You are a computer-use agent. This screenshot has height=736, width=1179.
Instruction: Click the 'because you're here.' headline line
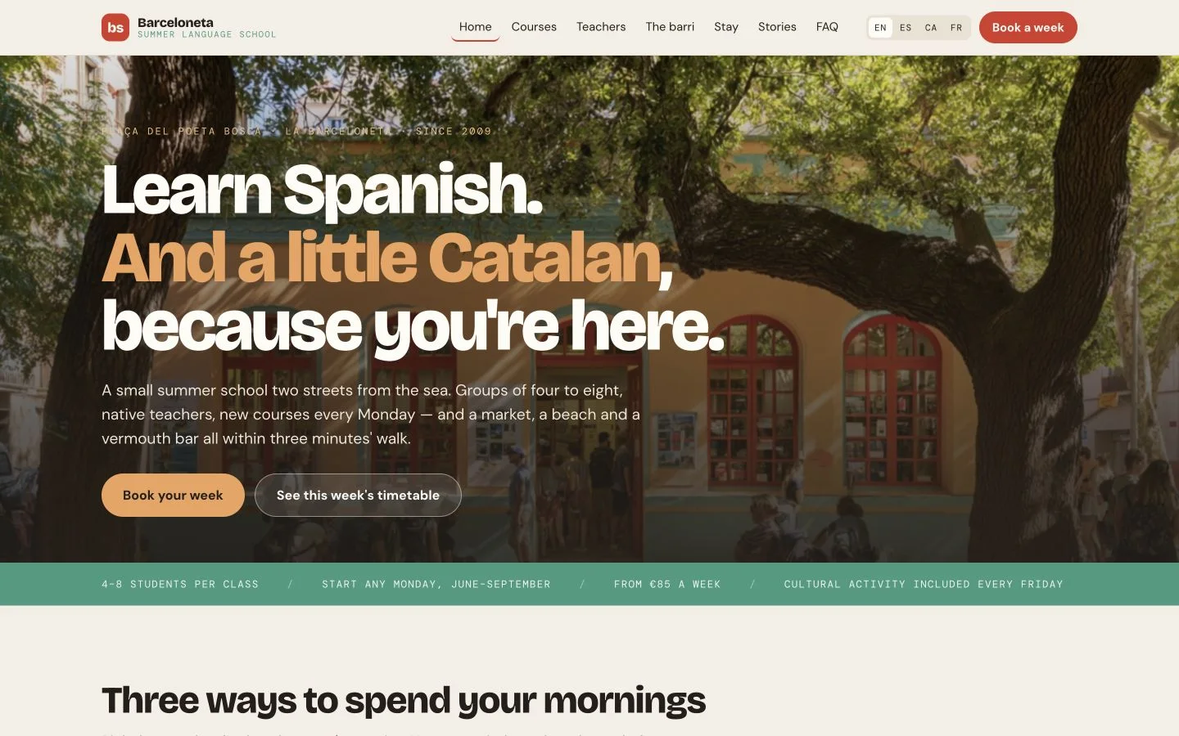tap(413, 327)
